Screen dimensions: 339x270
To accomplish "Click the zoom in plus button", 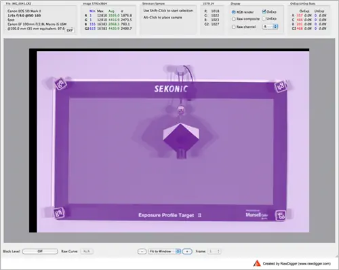I will [x=187, y=251].
